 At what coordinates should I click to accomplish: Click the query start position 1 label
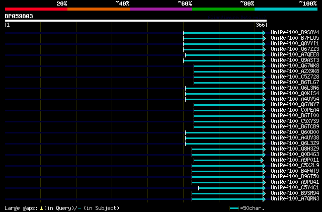[x=8, y=25]
